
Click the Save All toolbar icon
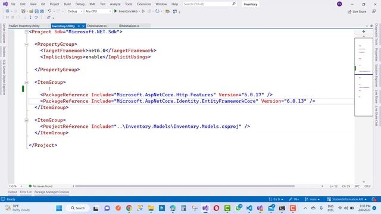(x=42, y=11)
